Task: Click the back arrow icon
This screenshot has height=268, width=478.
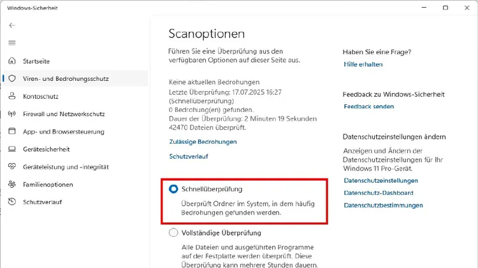Action: click(12, 25)
